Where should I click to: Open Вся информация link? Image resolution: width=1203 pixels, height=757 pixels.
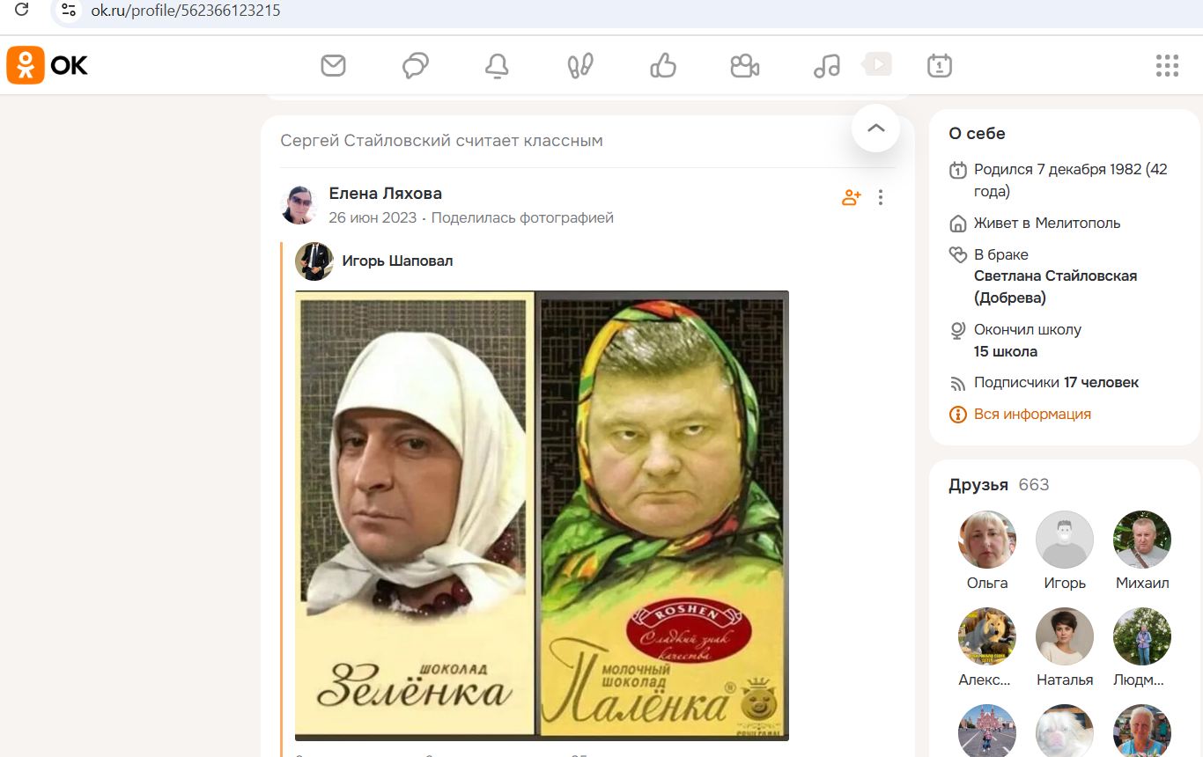click(x=1032, y=414)
